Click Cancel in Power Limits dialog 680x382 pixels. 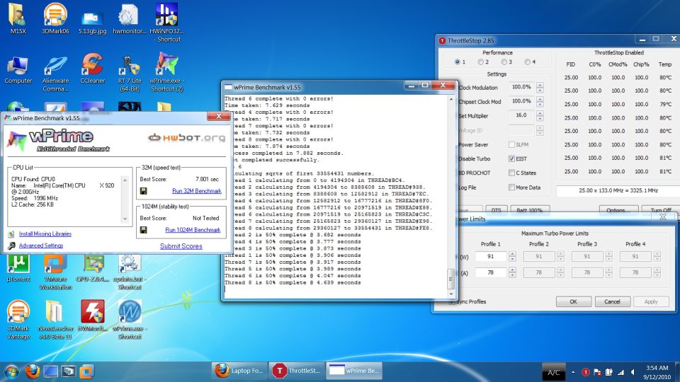[x=612, y=301]
